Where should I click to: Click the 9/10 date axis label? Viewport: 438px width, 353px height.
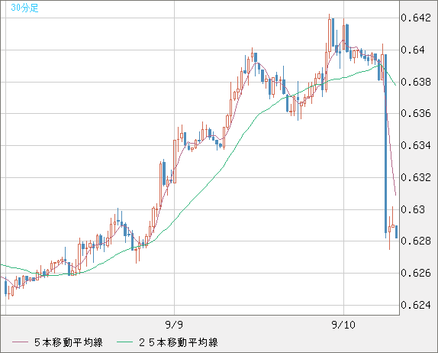343,325
